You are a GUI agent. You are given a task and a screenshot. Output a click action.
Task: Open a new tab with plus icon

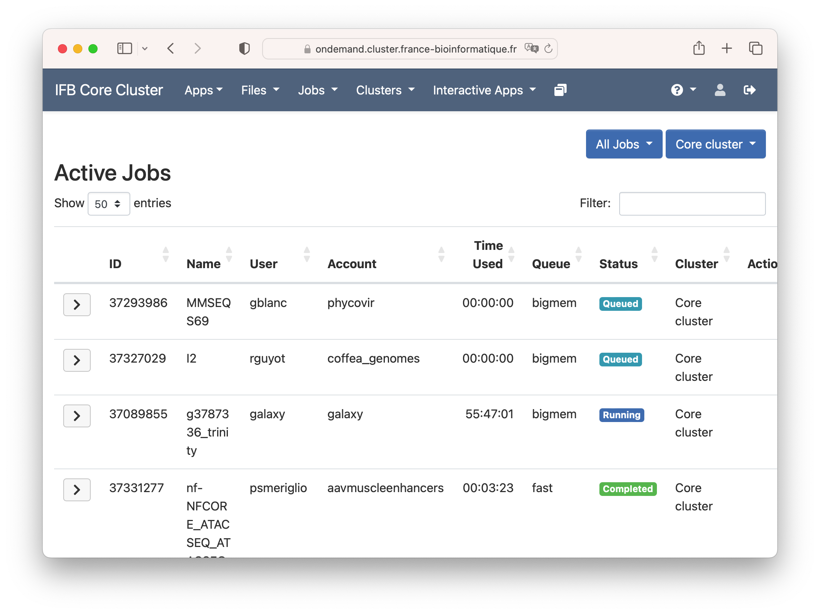(727, 48)
